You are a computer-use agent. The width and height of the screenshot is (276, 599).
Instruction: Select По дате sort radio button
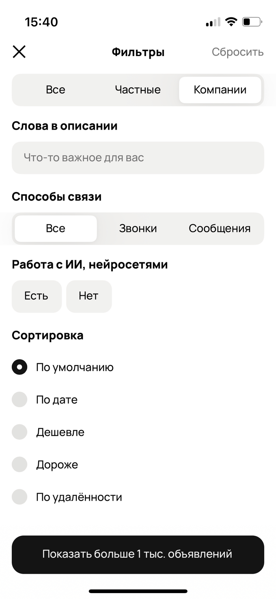19,399
